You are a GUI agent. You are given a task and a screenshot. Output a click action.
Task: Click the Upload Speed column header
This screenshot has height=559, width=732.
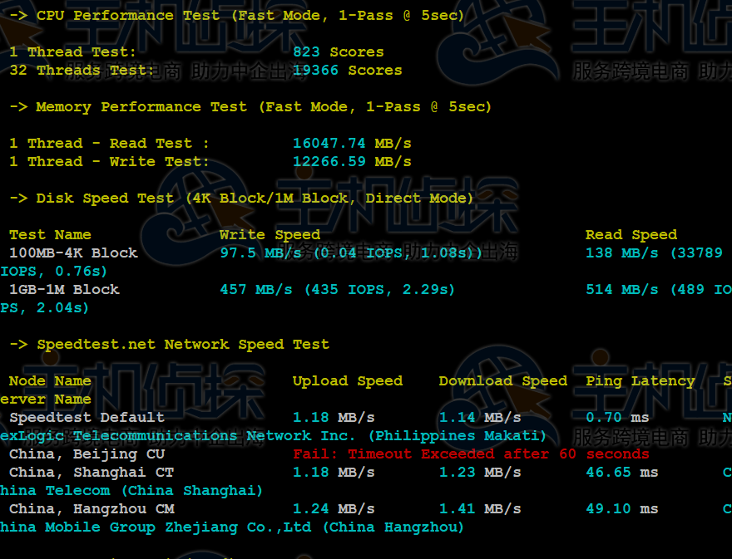tap(348, 381)
